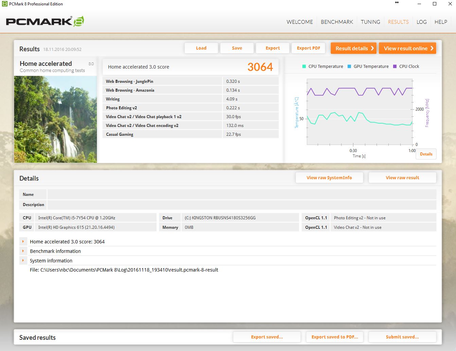Click the Intel HD Graphics 615 text
Viewport: 456px width, 351px height.
76,227
